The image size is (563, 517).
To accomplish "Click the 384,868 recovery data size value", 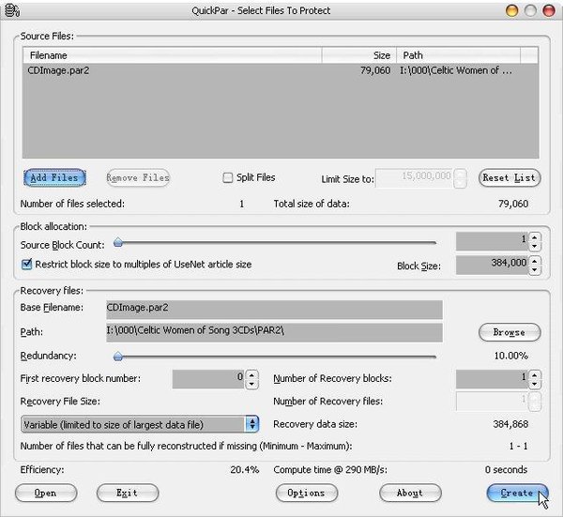I will click(510, 424).
